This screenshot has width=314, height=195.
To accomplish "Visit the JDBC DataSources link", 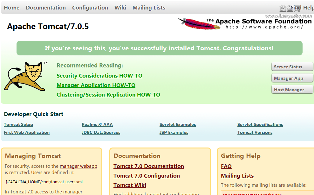I will (x=101, y=132).
